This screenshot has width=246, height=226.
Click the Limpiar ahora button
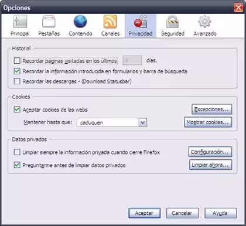[x=210, y=165]
